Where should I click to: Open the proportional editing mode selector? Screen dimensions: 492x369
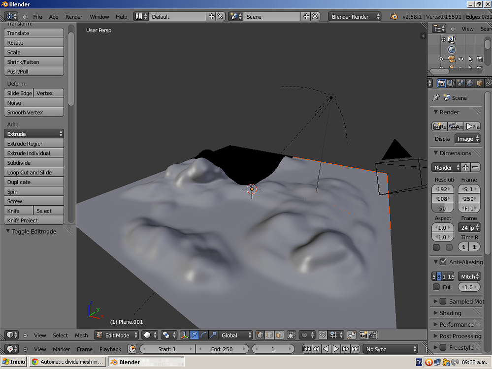[307, 335]
